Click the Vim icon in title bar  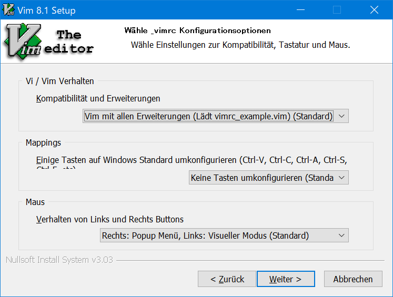8,10
